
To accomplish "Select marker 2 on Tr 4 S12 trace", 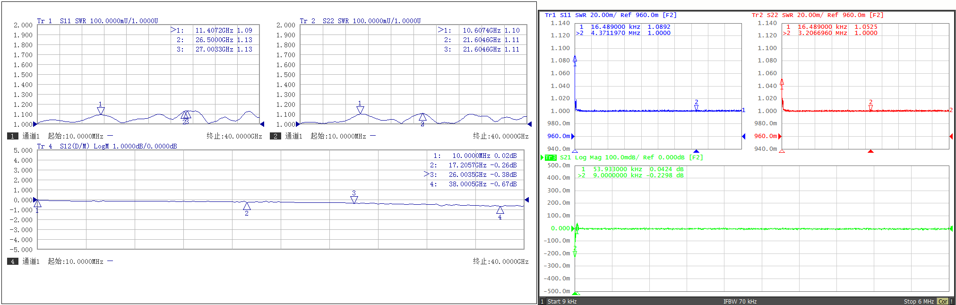I will pos(247,206).
